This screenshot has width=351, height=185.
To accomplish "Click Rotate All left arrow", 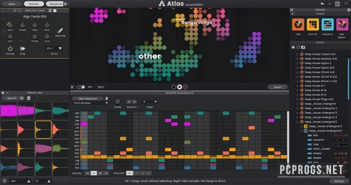I will point(129,102).
